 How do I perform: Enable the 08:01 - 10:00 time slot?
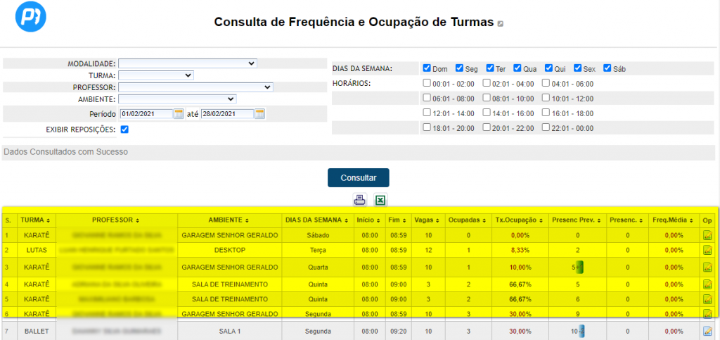[x=487, y=99]
